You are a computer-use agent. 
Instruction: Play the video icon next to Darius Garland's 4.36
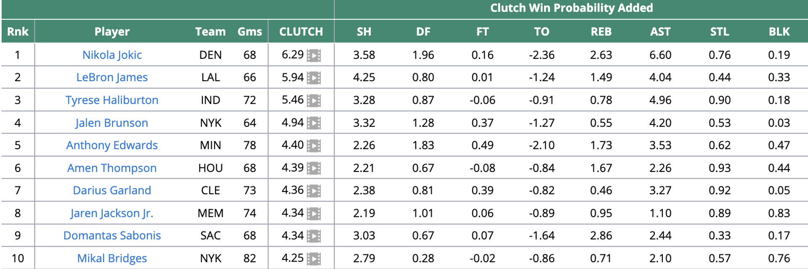(314, 191)
